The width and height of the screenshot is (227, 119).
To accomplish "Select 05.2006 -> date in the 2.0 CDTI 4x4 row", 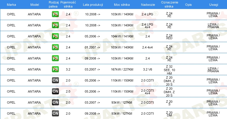I will pos(92,91).
